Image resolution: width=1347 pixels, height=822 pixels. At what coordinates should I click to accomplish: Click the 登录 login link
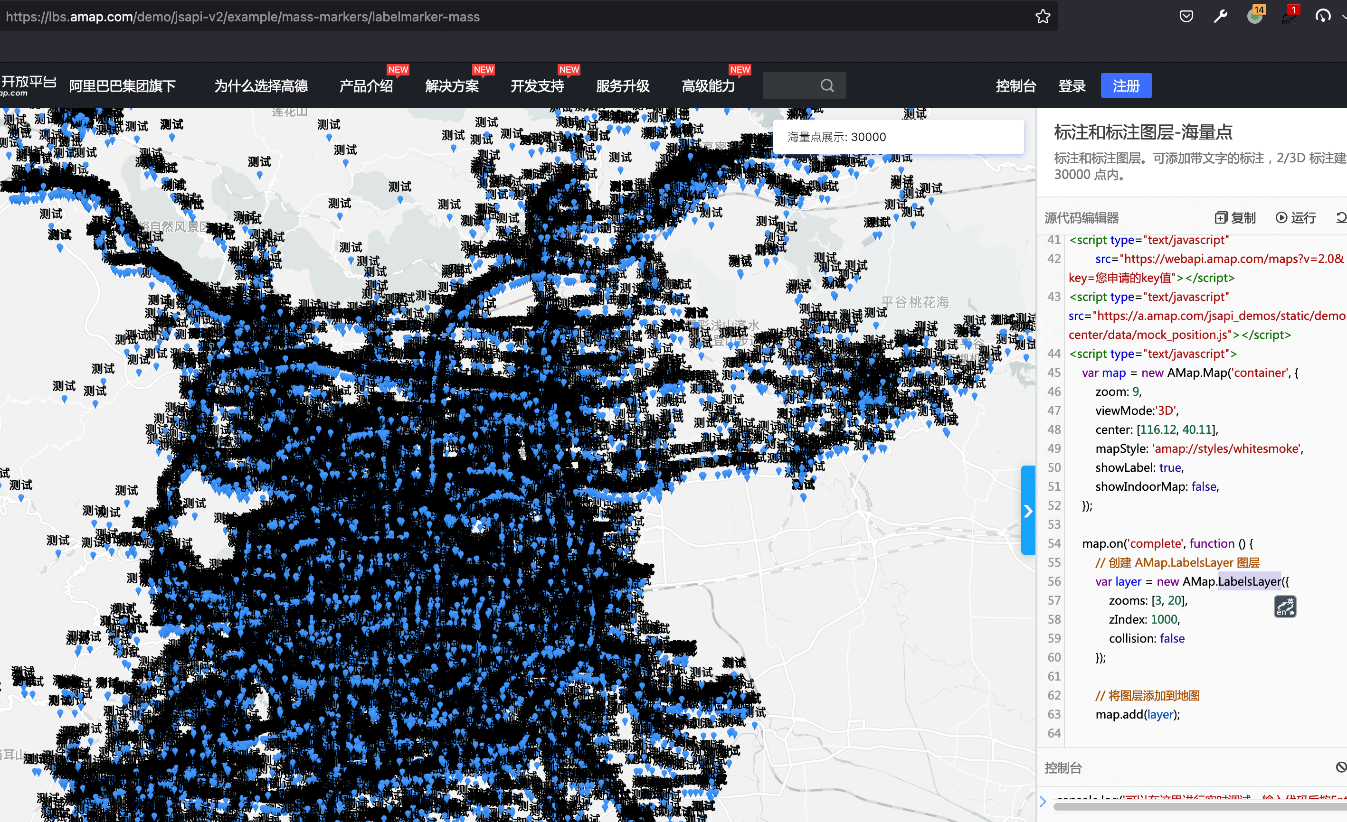pyautogui.click(x=1072, y=86)
